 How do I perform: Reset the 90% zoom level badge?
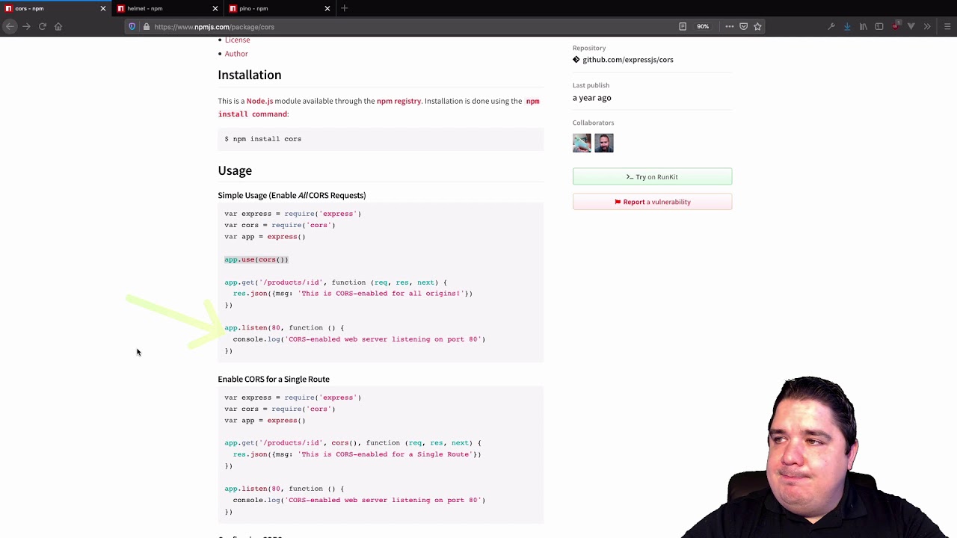pyautogui.click(x=703, y=26)
